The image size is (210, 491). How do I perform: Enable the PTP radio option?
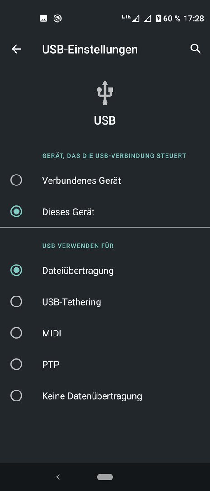[16, 364]
